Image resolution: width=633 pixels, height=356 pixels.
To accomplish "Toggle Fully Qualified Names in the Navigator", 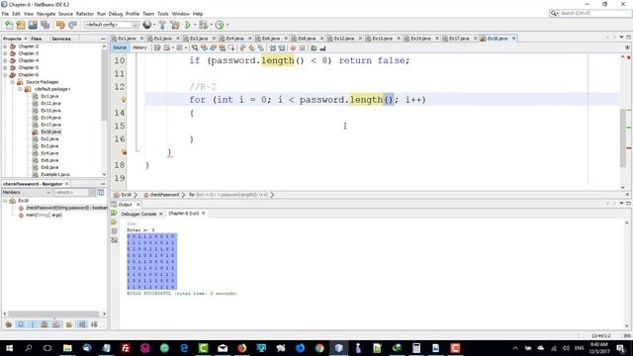I will click(x=69, y=324).
